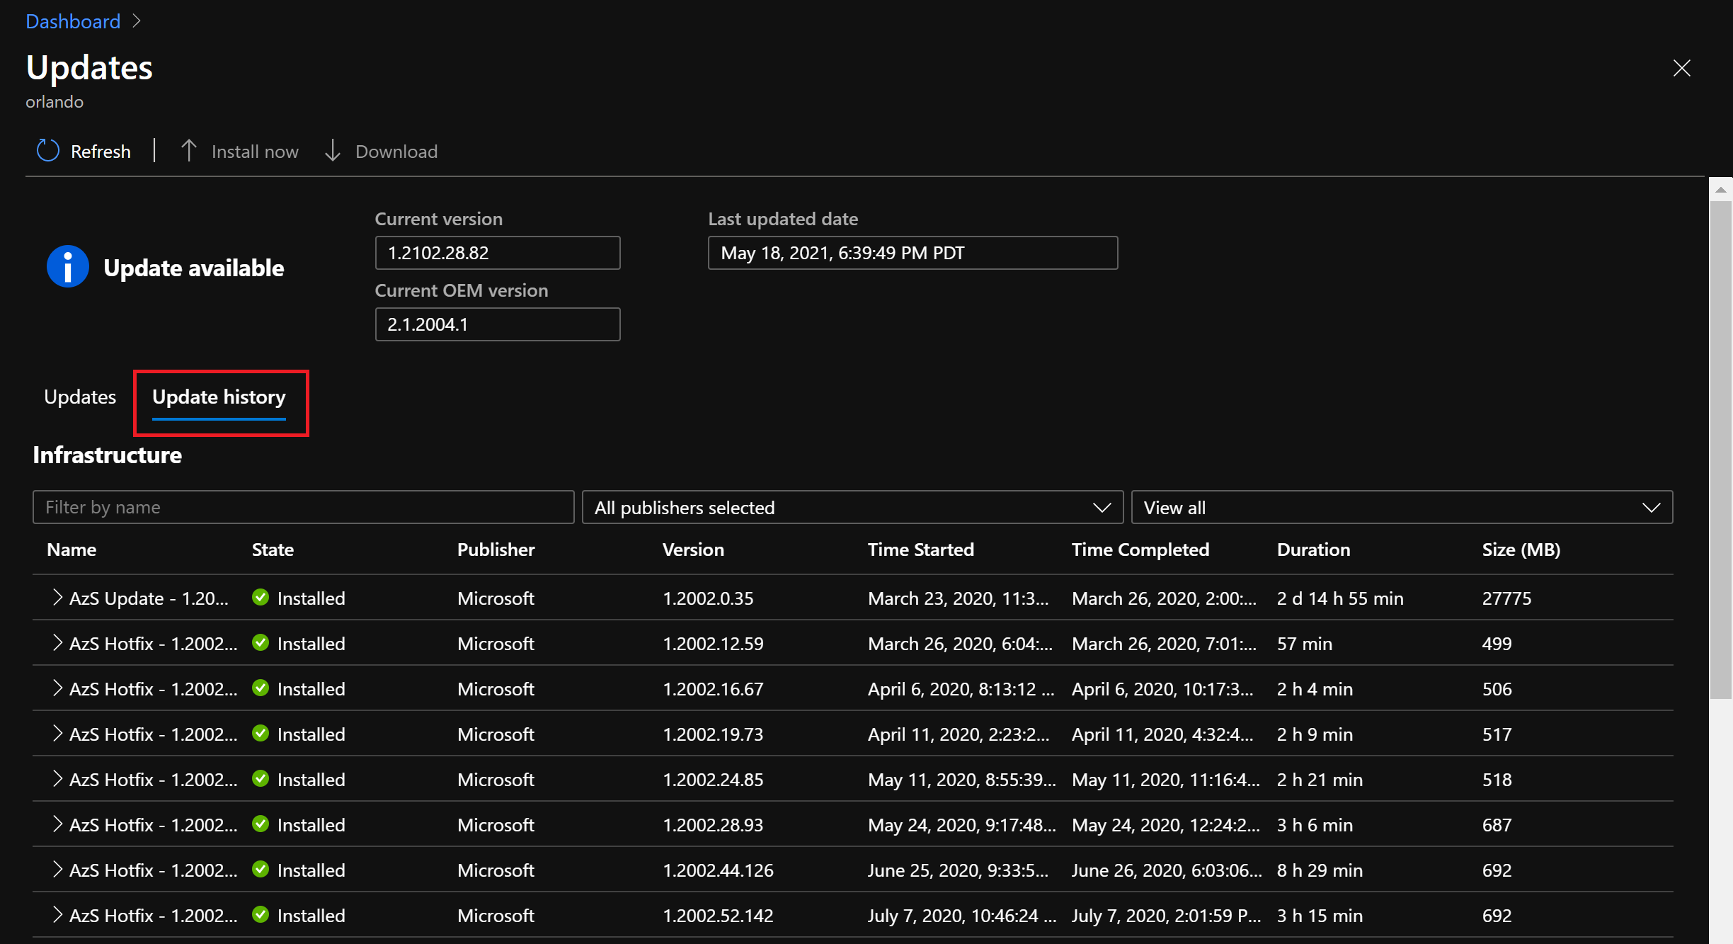Open the View all dropdown

(x=1402, y=507)
